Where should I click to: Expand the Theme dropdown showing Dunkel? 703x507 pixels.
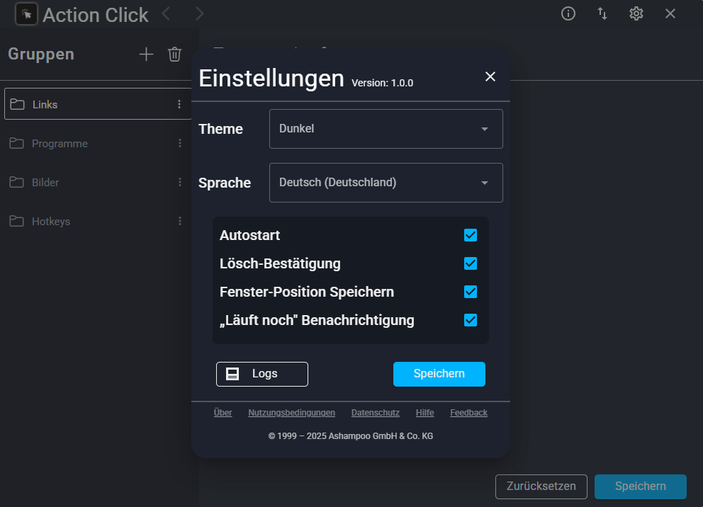pos(386,129)
